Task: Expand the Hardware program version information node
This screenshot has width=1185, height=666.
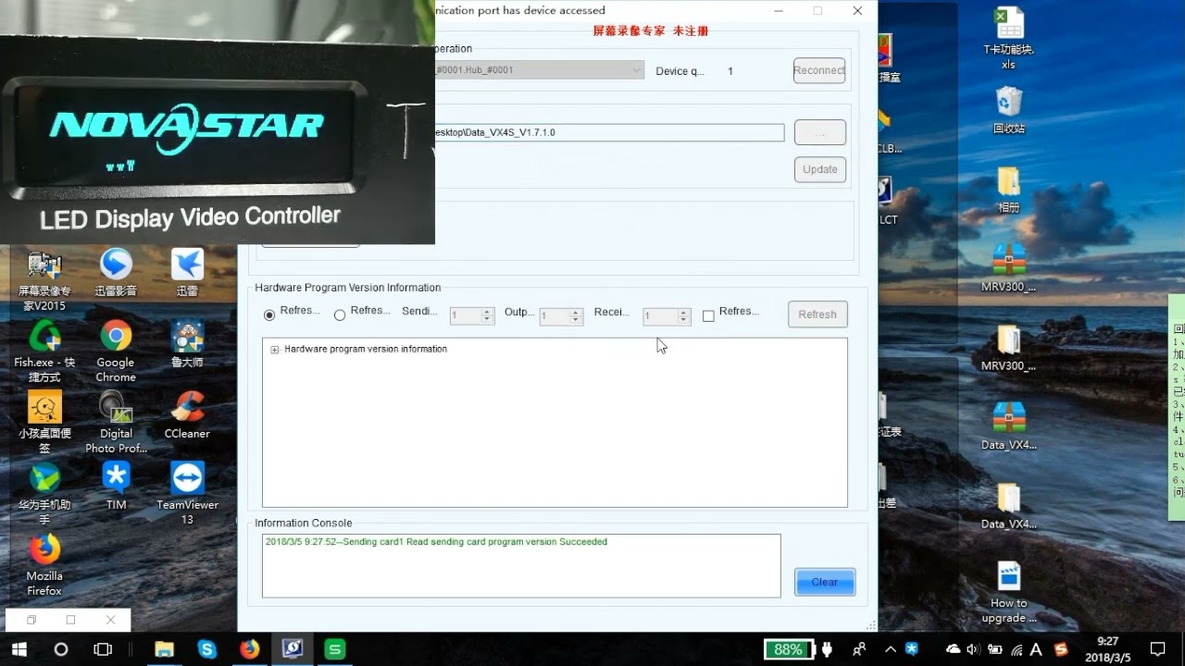Action: click(275, 350)
